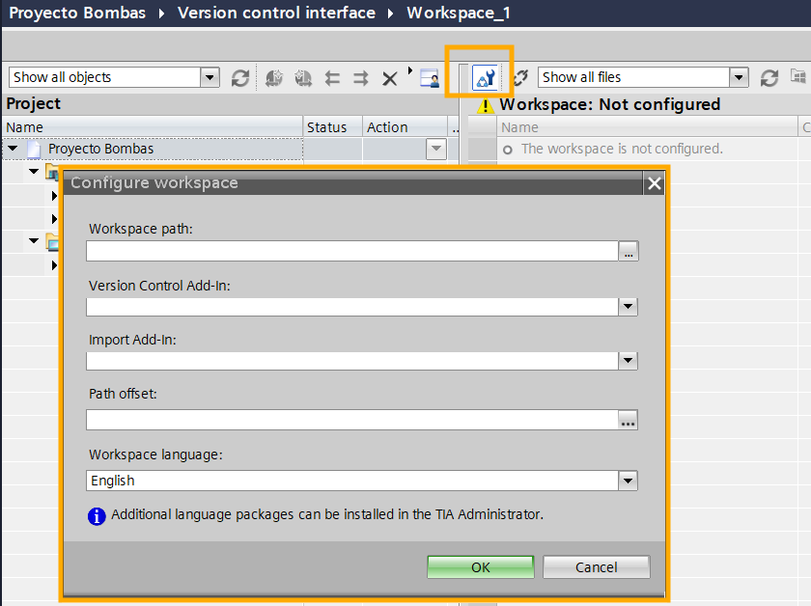Image resolution: width=811 pixels, height=606 pixels.
Task: Click into the Workspace path field
Action: (x=351, y=252)
